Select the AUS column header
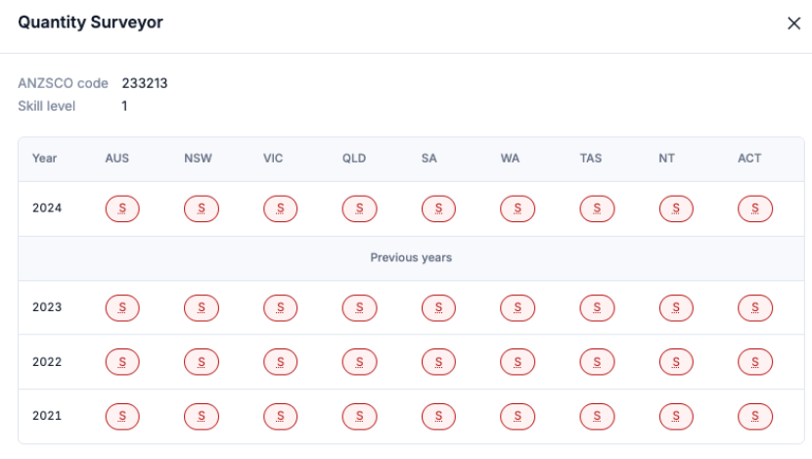 click(117, 159)
